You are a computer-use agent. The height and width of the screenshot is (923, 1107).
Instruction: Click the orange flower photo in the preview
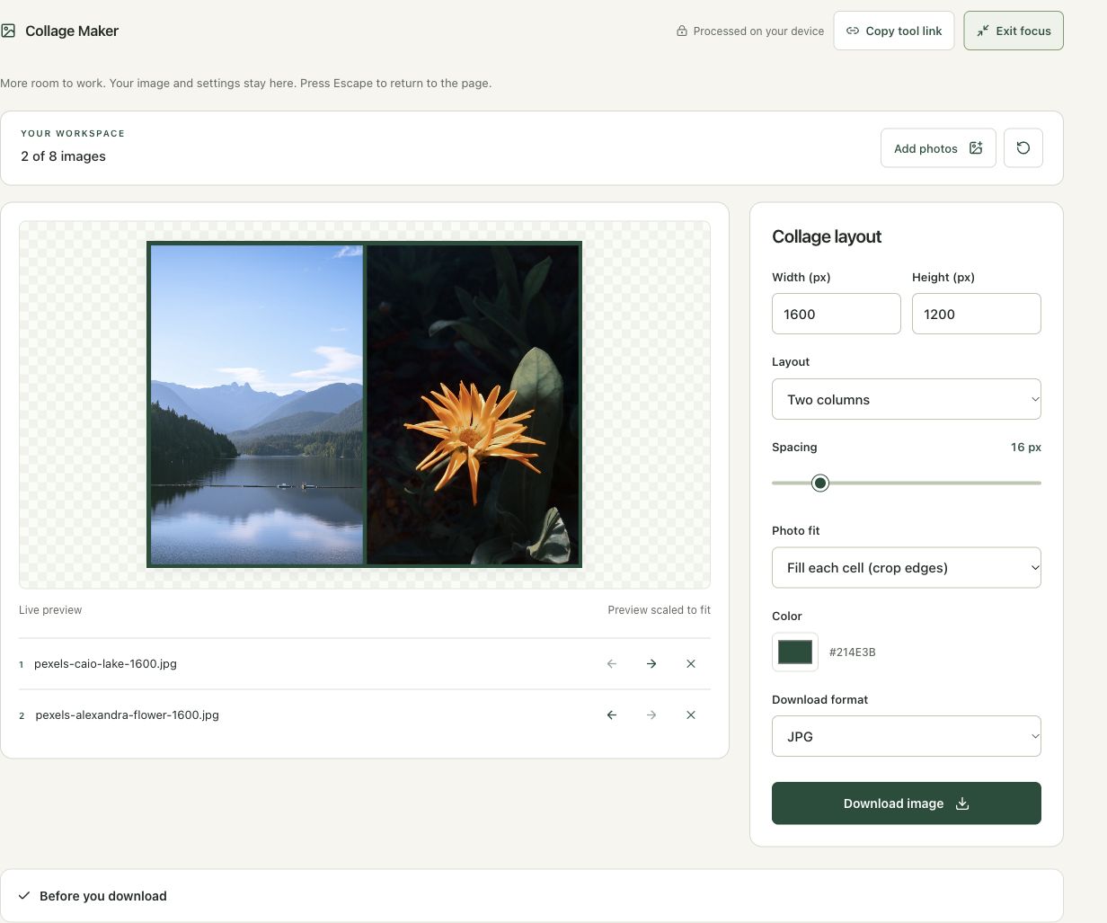tap(473, 404)
